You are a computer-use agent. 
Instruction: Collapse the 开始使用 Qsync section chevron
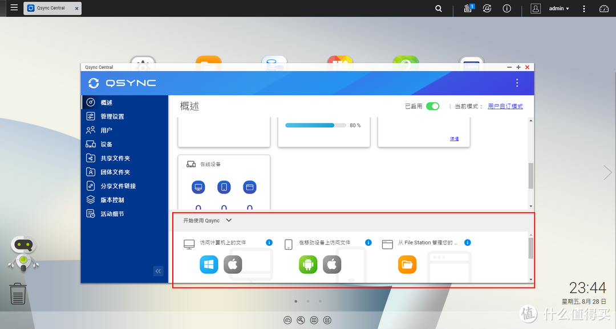[229, 220]
